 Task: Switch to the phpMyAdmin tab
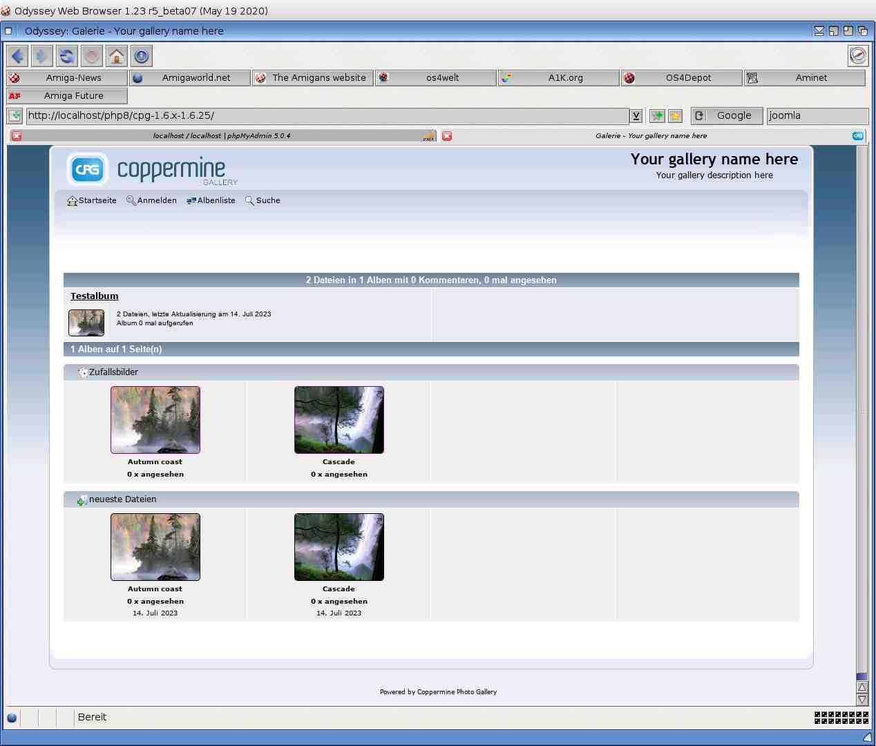(221, 136)
